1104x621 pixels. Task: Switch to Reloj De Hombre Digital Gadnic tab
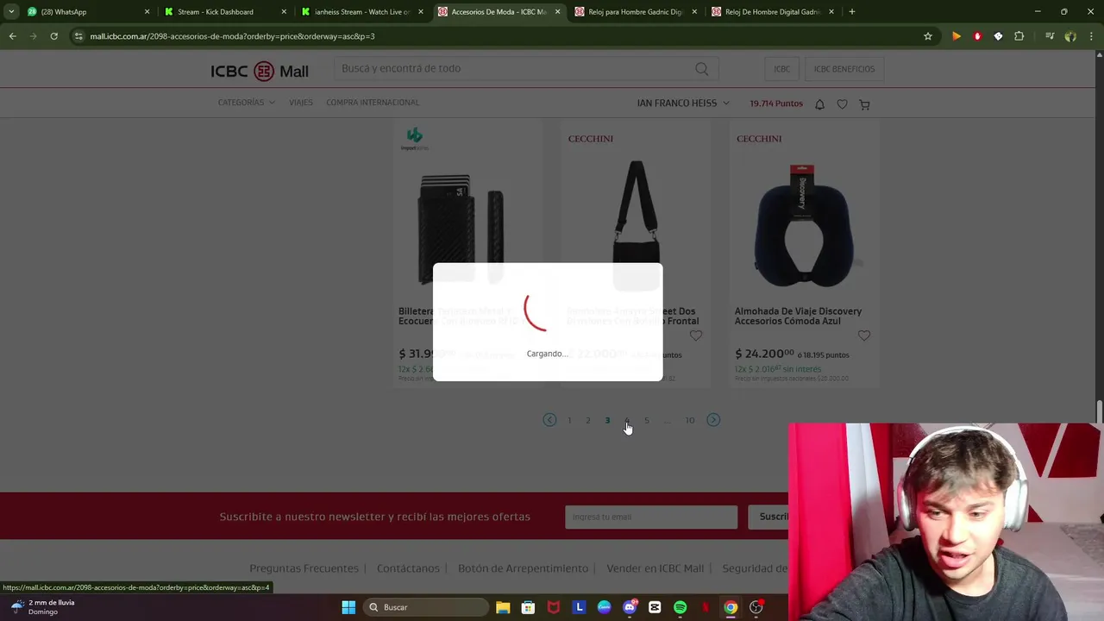point(773,12)
